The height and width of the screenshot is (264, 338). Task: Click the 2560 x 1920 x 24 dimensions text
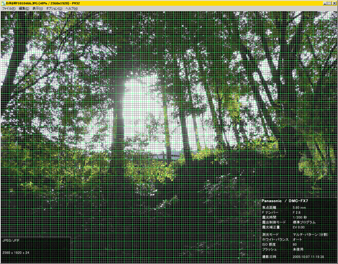pos(16,253)
